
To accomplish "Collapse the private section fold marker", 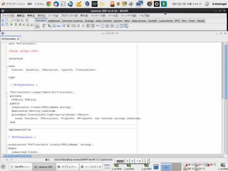I will 7,97.
